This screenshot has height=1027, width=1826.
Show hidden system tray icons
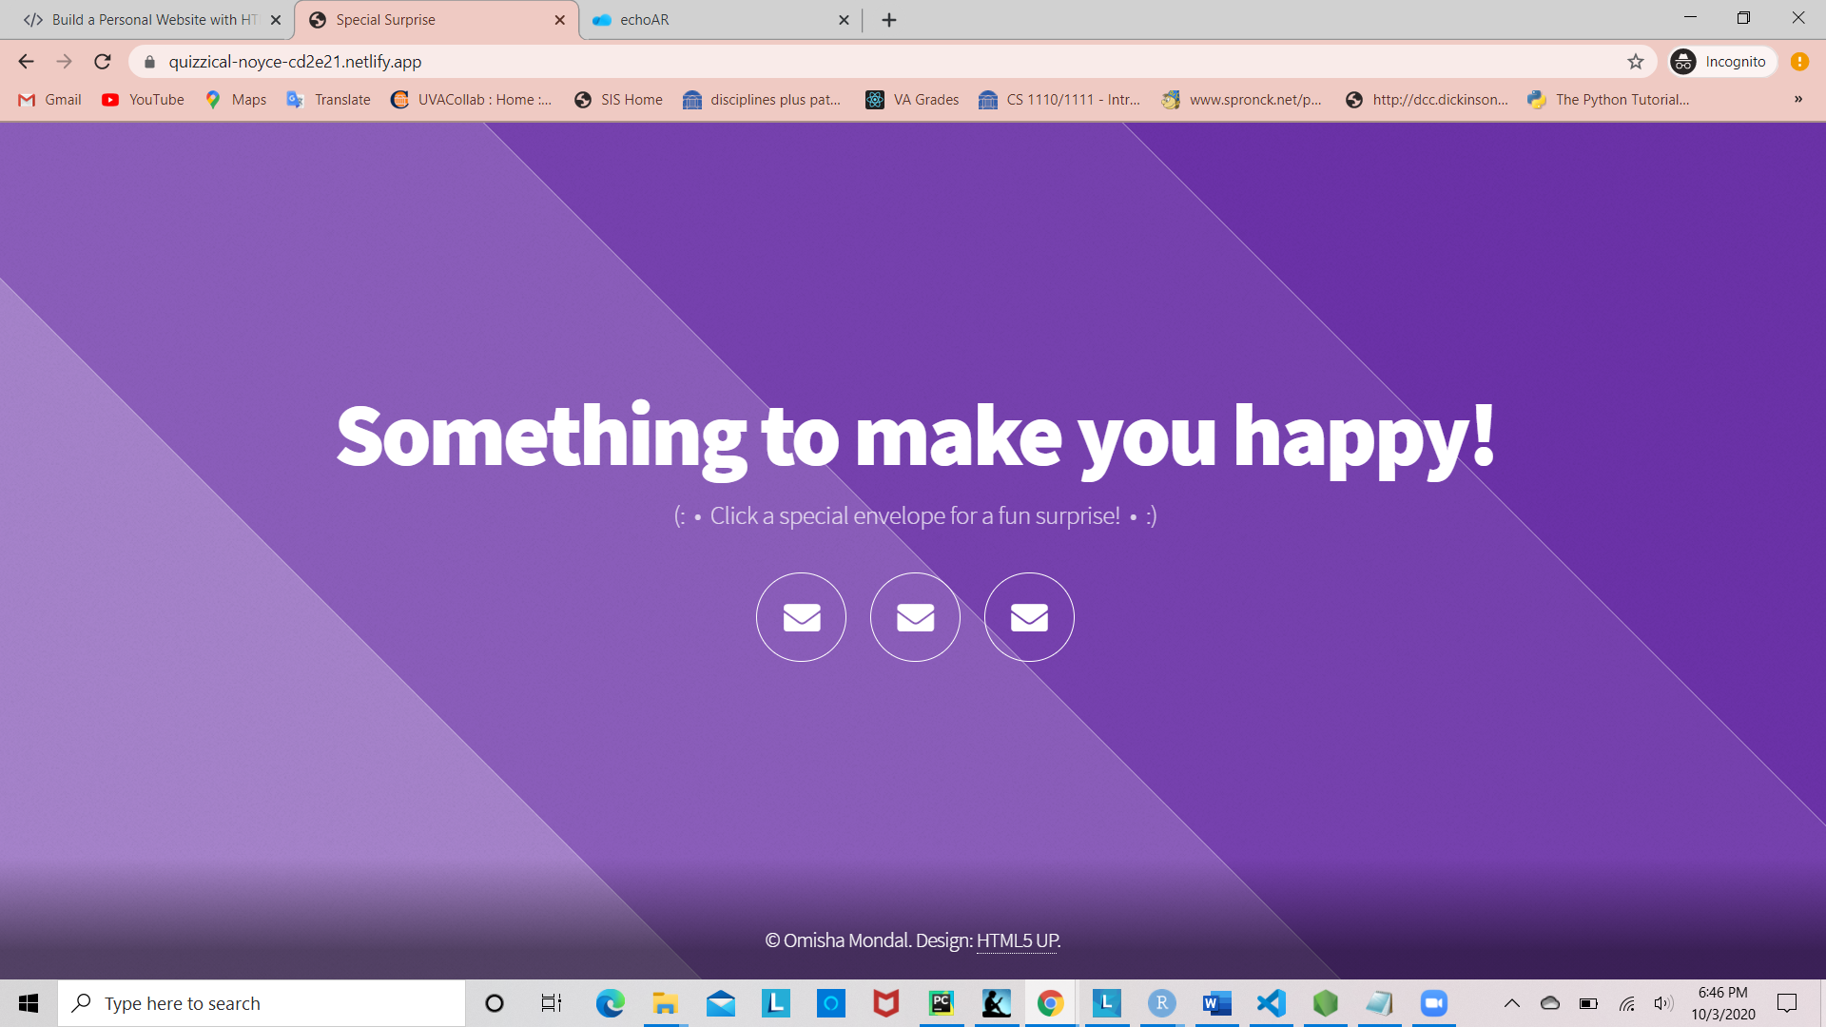pyautogui.click(x=1511, y=1003)
